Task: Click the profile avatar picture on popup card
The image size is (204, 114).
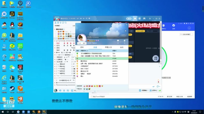Action: click(x=82, y=38)
